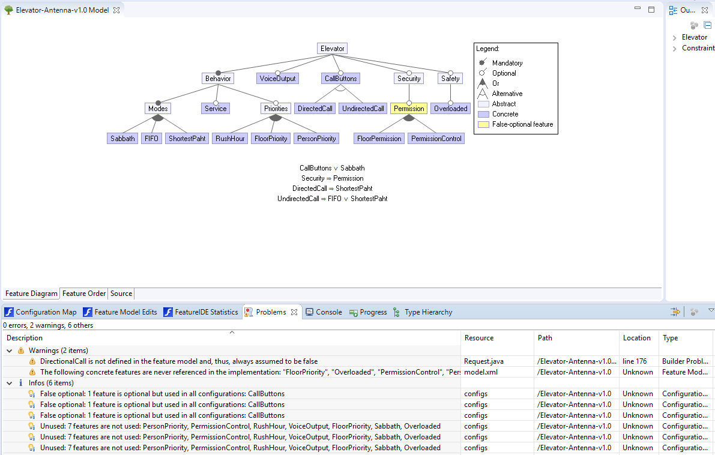Image resolution: width=715 pixels, height=455 pixels.
Task: Switch to the Source tab
Action: tap(121, 294)
